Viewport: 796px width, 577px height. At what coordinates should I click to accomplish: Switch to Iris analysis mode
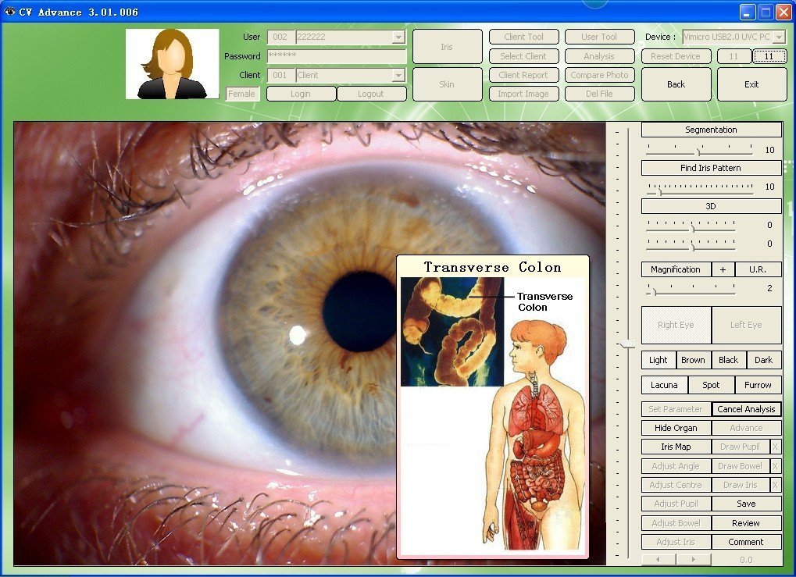(446, 46)
